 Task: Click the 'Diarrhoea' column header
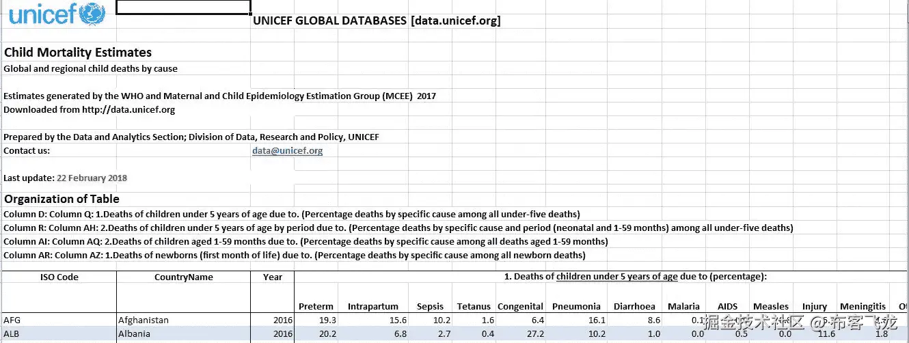[x=634, y=307]
